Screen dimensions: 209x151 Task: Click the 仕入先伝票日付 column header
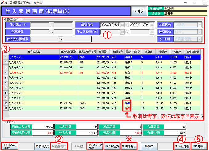69,52
